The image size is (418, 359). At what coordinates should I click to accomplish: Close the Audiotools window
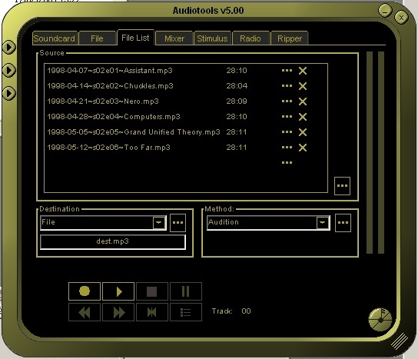(401, 18)
